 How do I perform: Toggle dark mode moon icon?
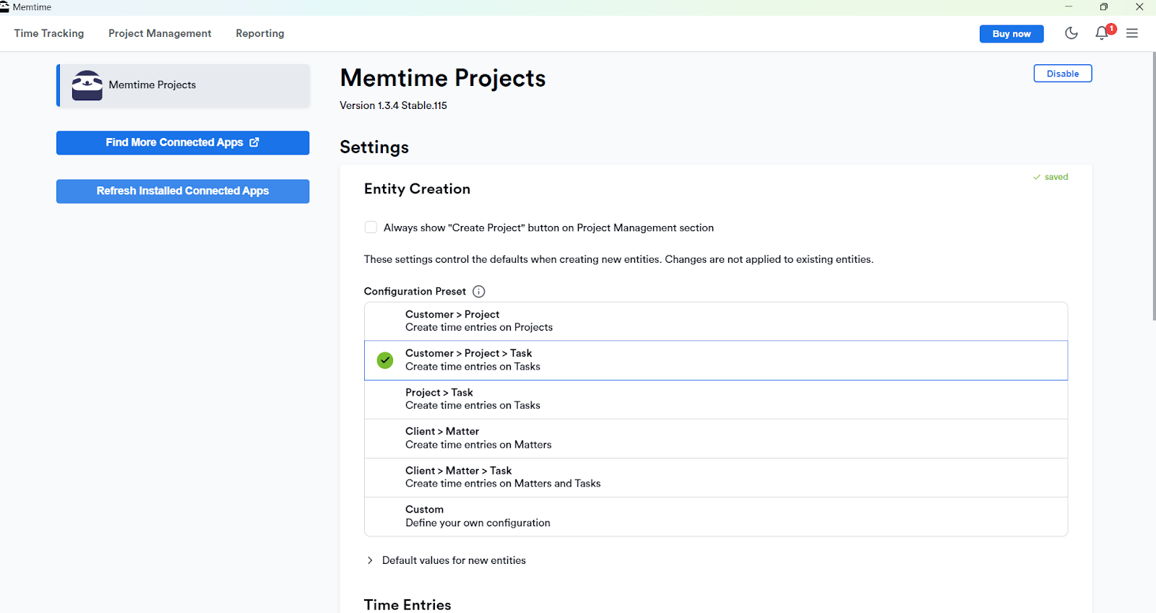[1071, 33]
